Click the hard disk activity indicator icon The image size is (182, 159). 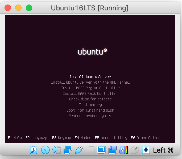click(34, 150)
